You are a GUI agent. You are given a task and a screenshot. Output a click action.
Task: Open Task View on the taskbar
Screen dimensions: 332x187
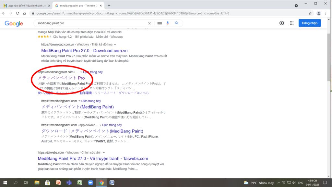(x=26, y=182)
